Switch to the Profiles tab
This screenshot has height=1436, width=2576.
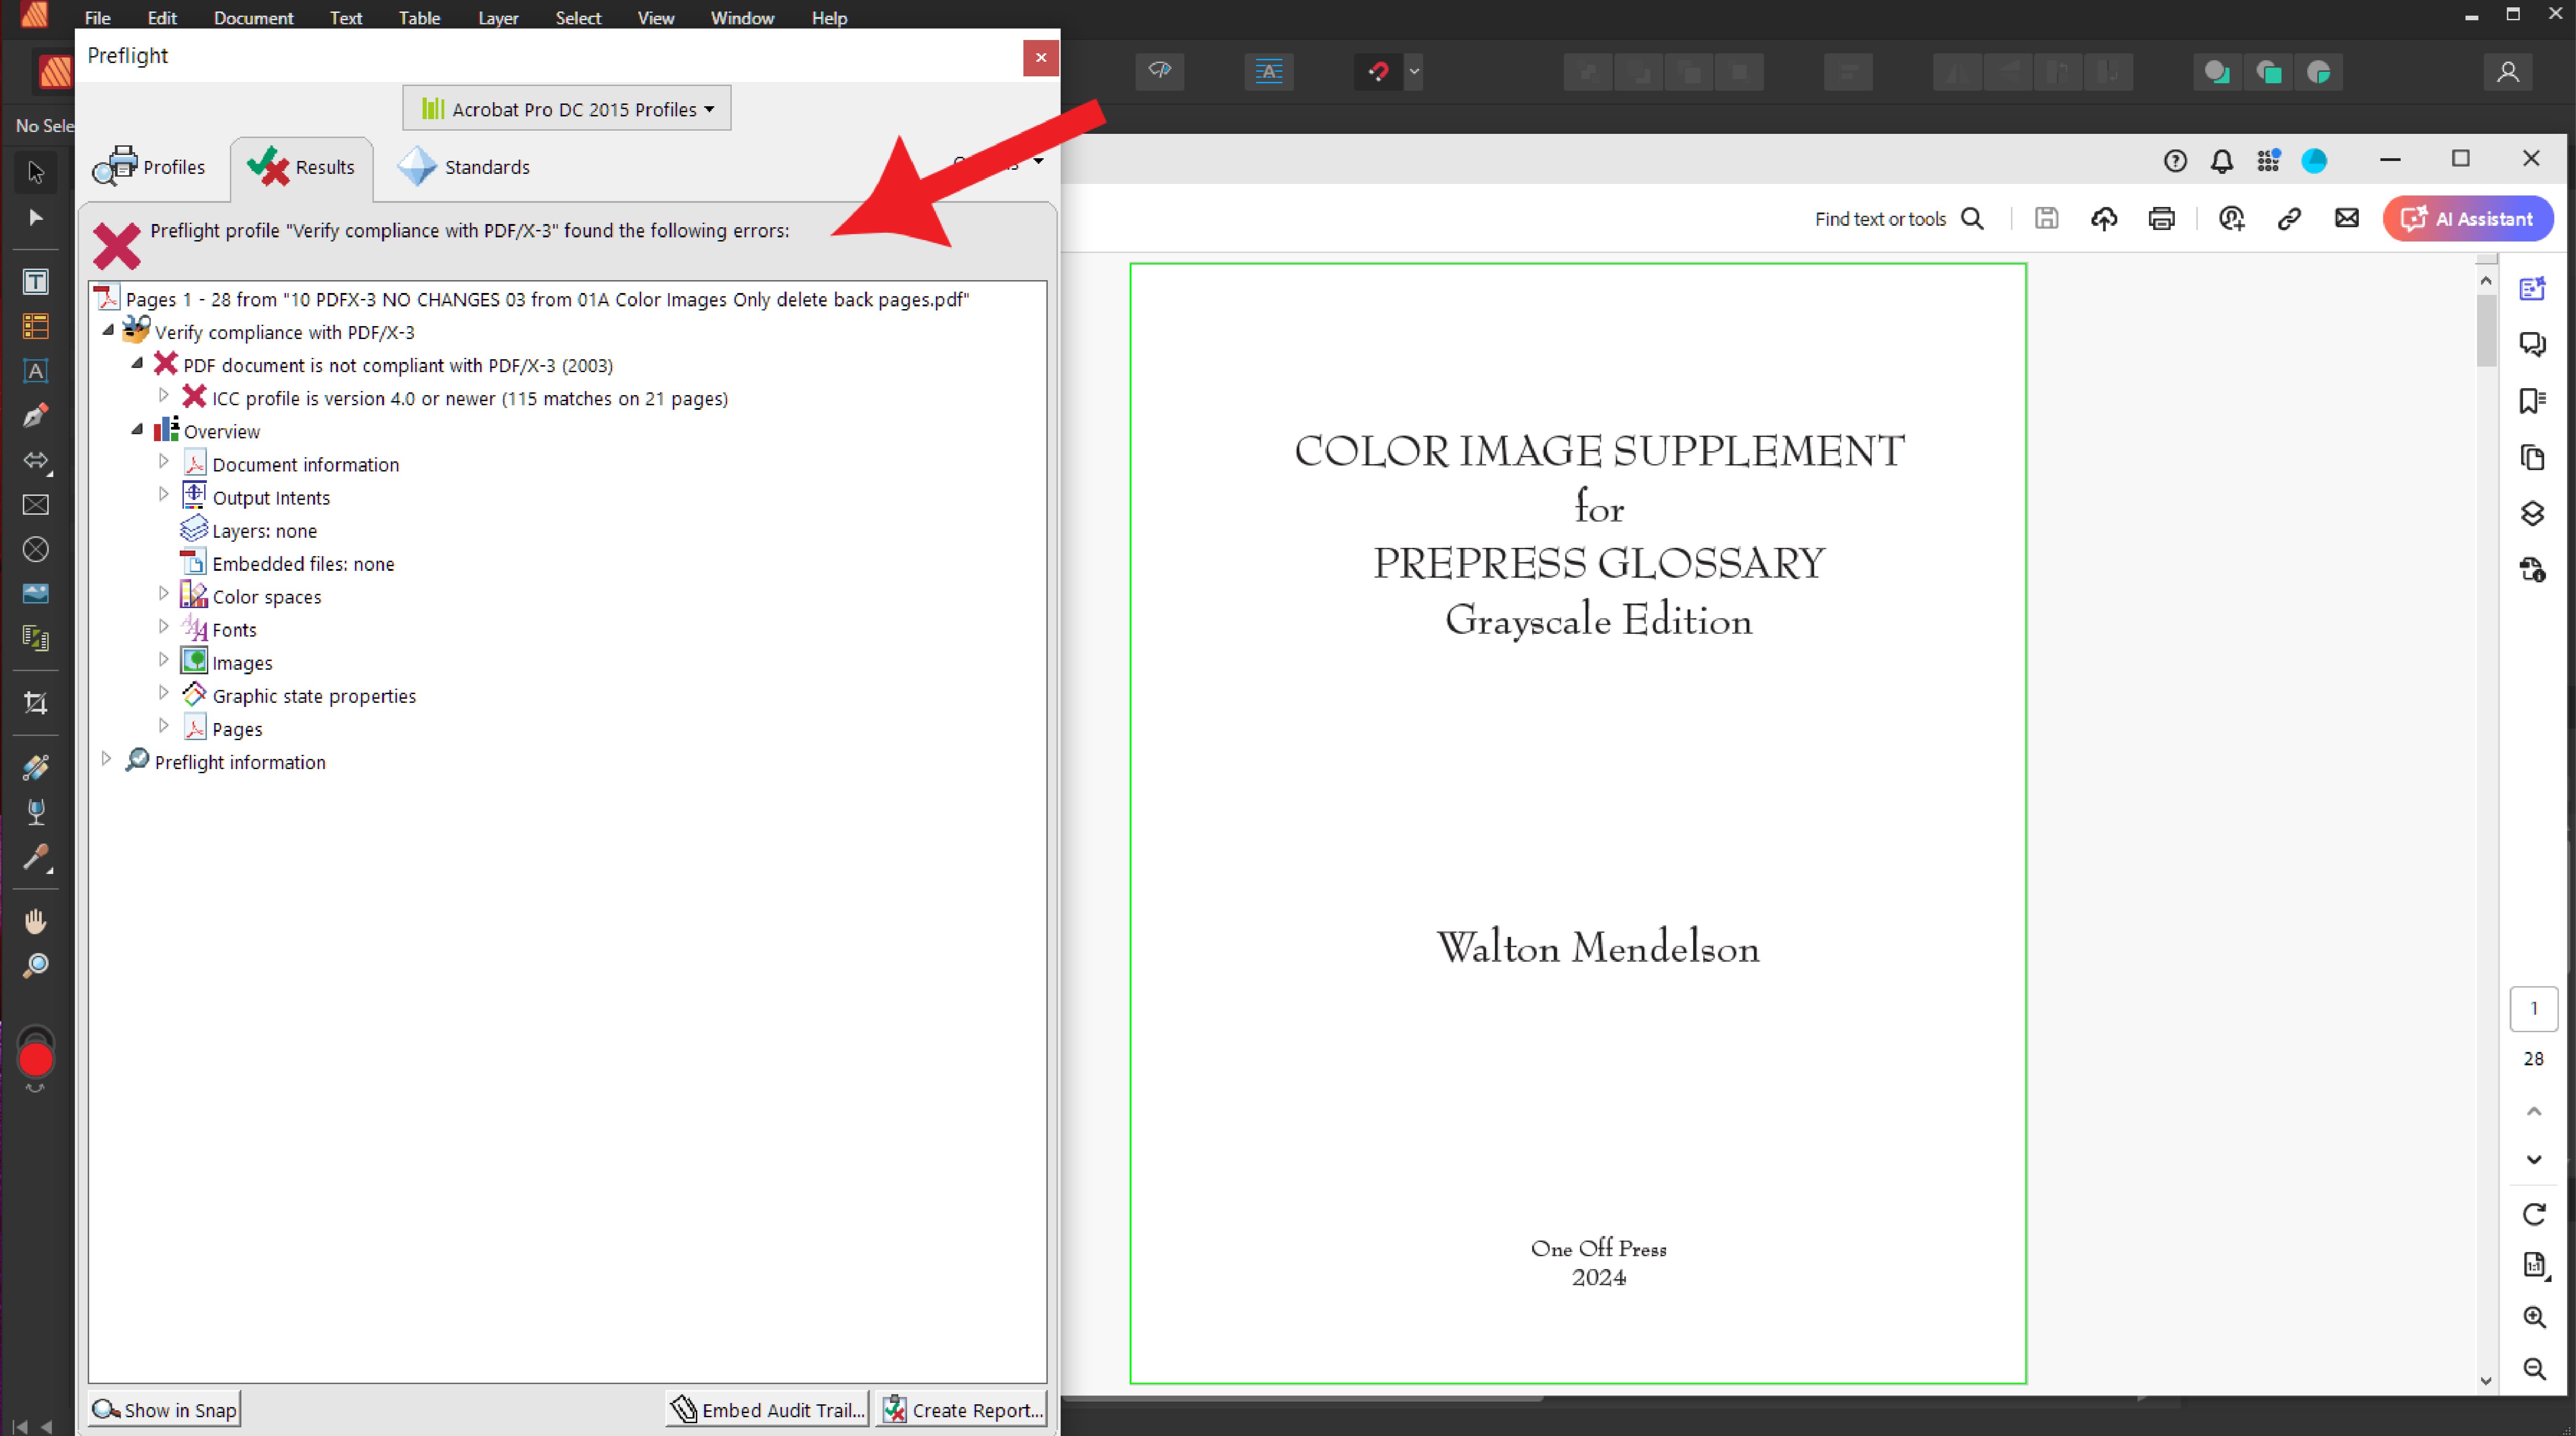(x=149, y=167)
